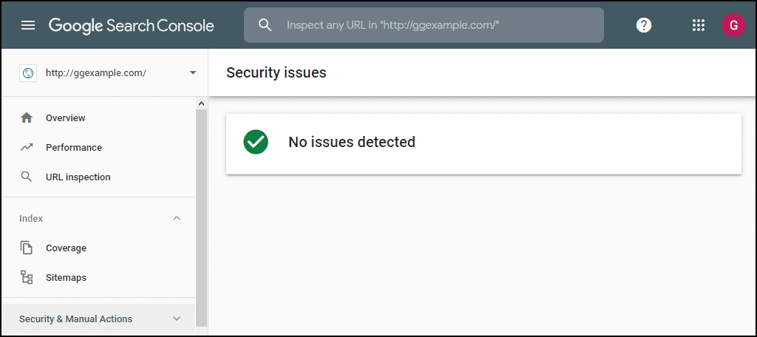Open the Help question mark icon

[x=644, y=25]
